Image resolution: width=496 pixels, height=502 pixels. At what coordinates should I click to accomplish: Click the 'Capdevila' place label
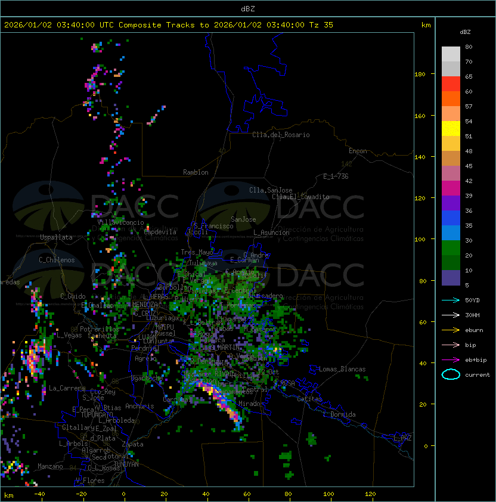click(x=160, y=232)
